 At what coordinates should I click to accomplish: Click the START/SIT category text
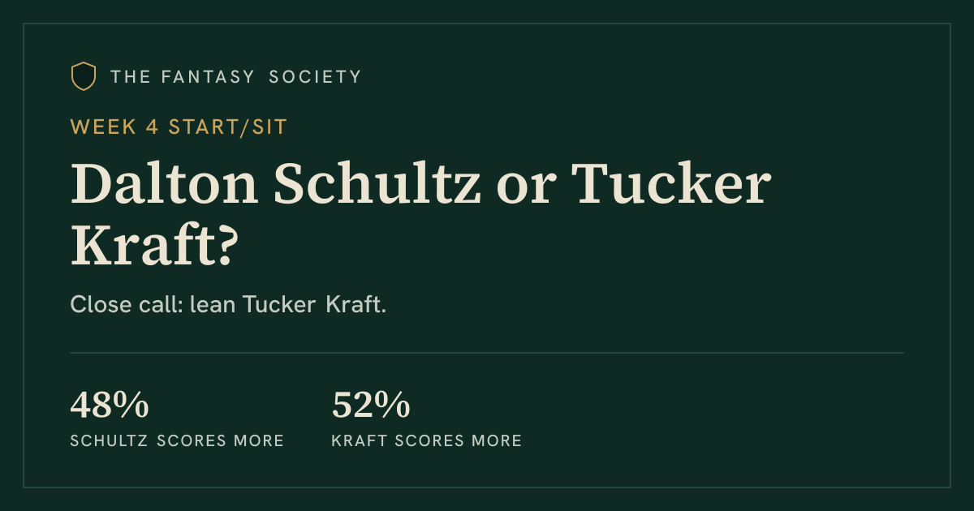pos(228,127)
